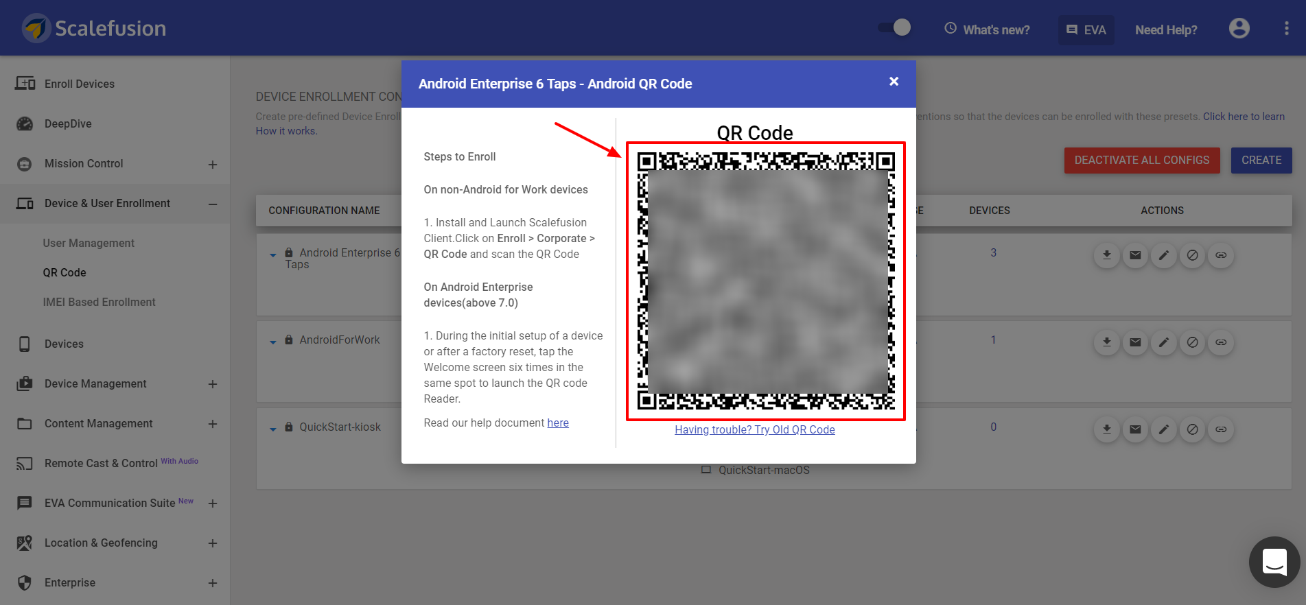Open the EVA chat button
This screenshot has width=1306, height=605.
point(1086,30)
